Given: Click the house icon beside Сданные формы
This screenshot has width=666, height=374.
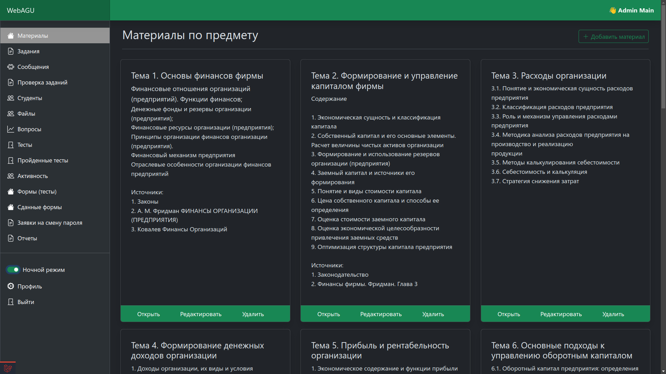Looking at the screenshot, I should 11,207.
